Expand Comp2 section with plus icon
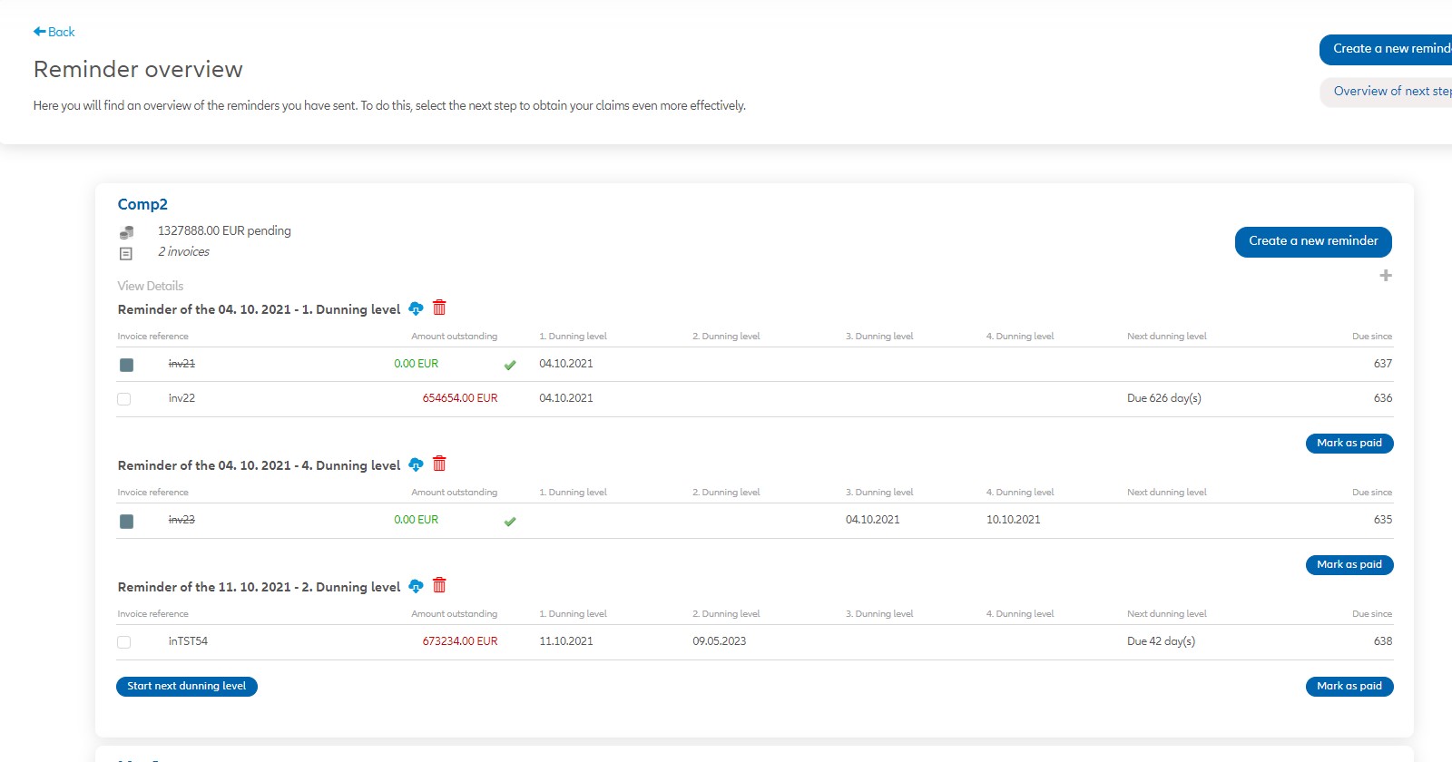This screenshot has height=762, width=1452. 1385,276
